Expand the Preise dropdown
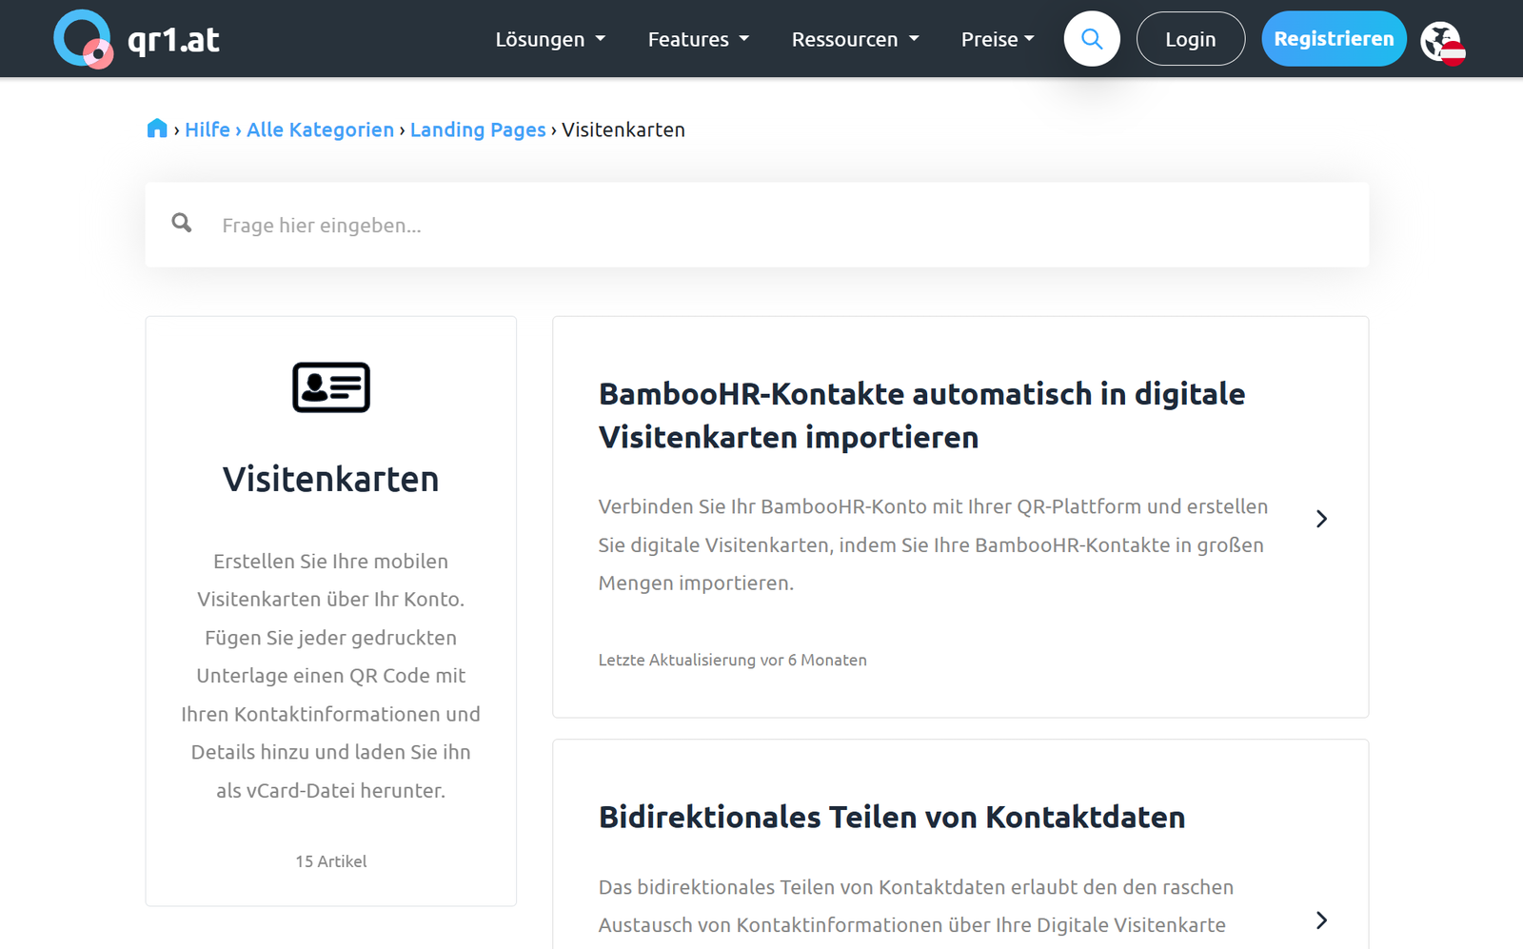The height and width of the screenshot is (949, 1523). pyautogui.click(x=997, y=39)
